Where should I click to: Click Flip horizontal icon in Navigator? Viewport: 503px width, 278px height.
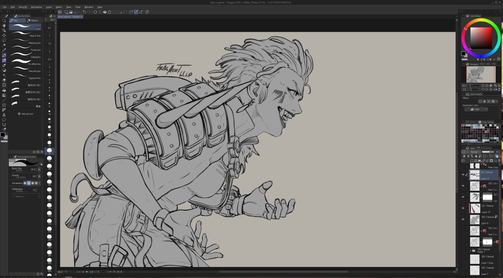coord(495,89)
